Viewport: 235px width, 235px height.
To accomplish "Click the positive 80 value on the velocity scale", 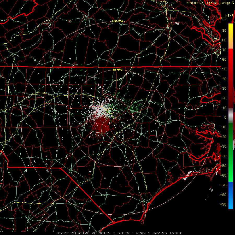I will tap(224, 40).
